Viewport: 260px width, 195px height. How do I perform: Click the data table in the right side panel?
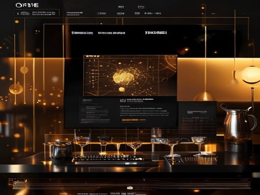[199, 123]
